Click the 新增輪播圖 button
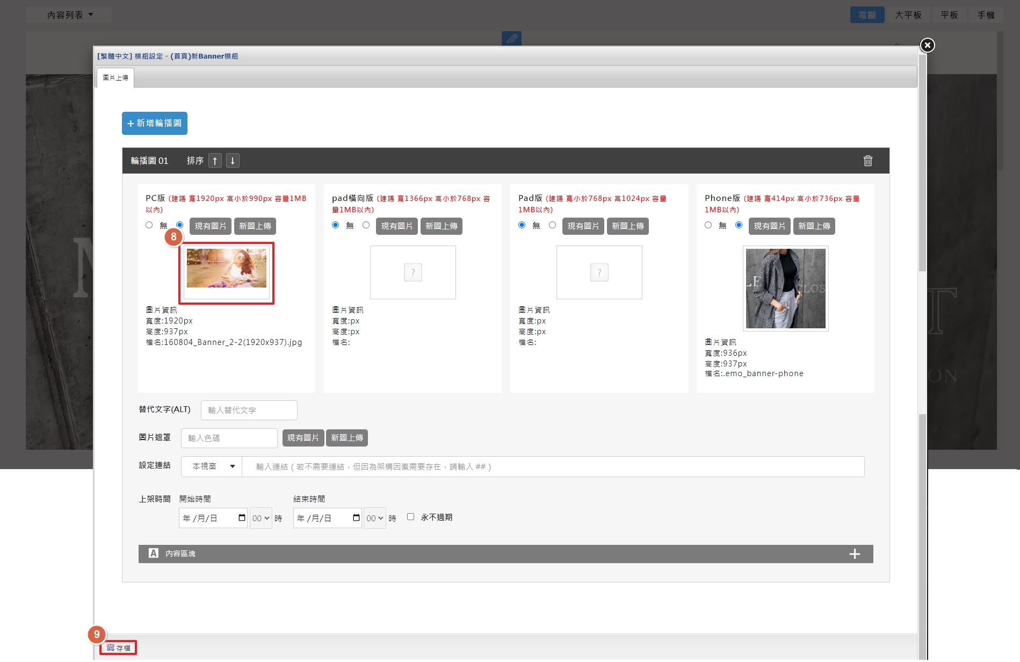The image size is (1020, 662). pos(155,123)
